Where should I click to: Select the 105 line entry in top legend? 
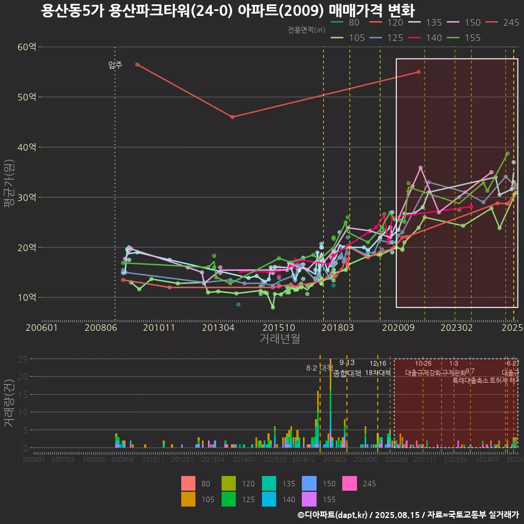pos(348,38)
